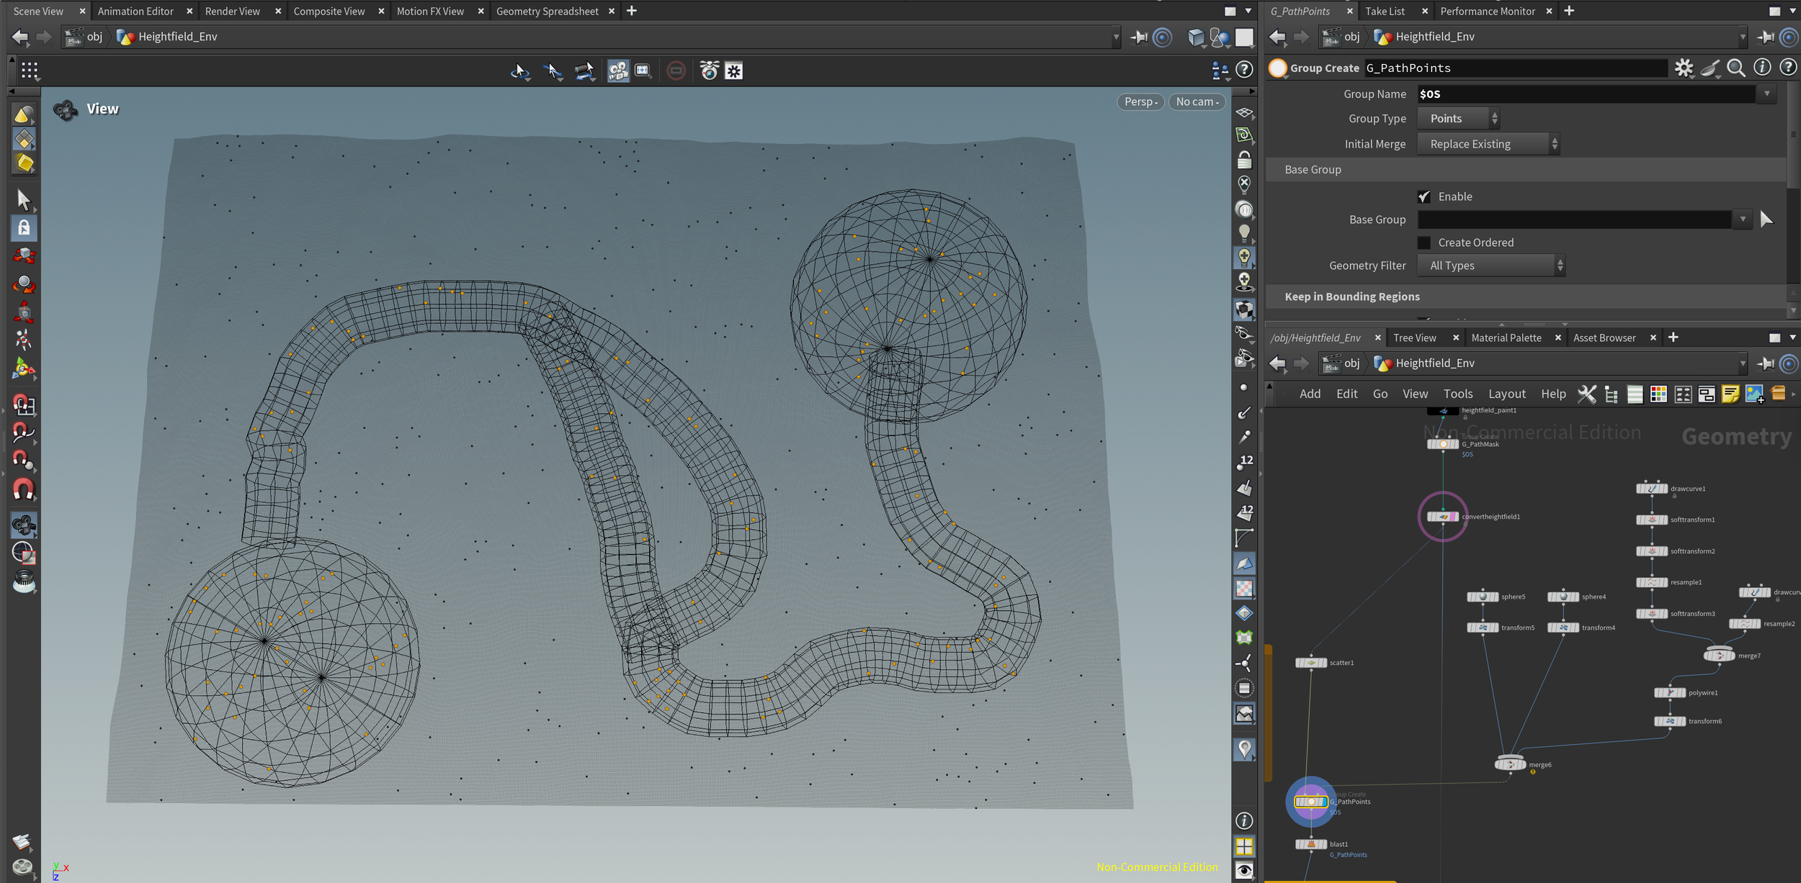Click the parameter gear settings icon

pos(1684,68)
